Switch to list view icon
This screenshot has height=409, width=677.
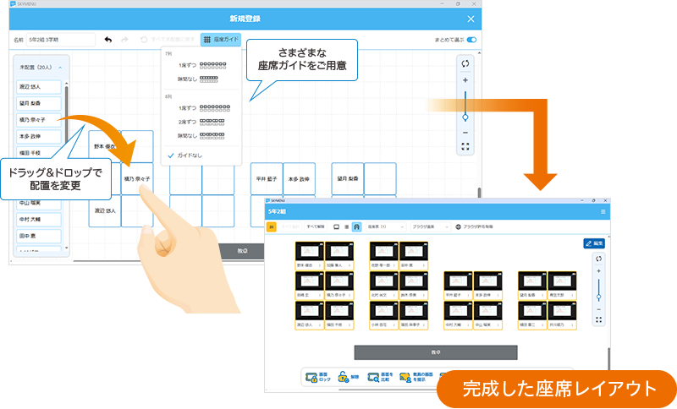(x=346, y=226)
